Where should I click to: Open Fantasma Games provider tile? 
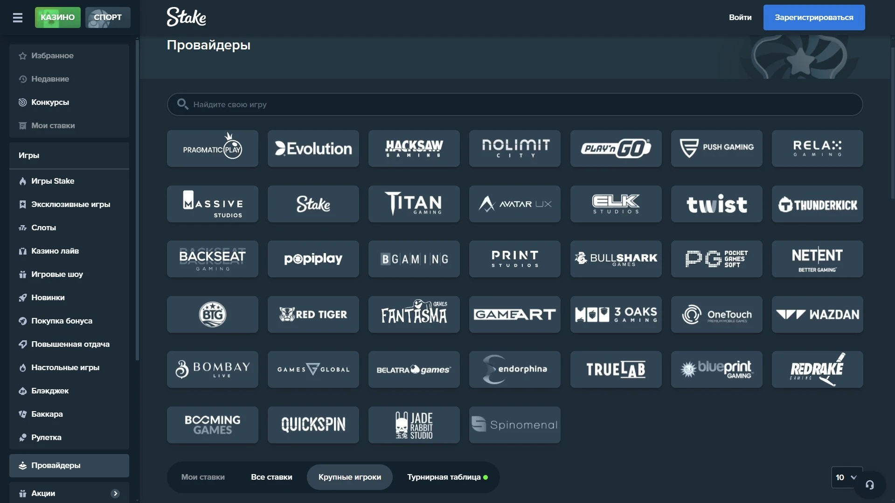tap(414, 314)
